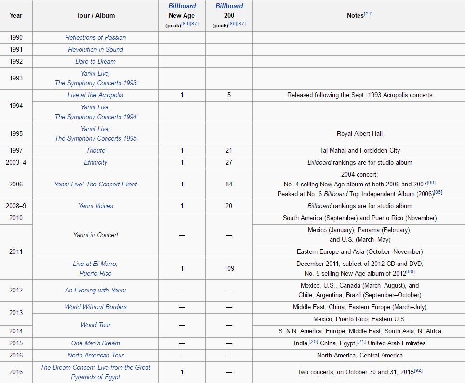
Task: Click the An Evening with Yanni link
Action: pyautogui.click(x=95, y=290)
